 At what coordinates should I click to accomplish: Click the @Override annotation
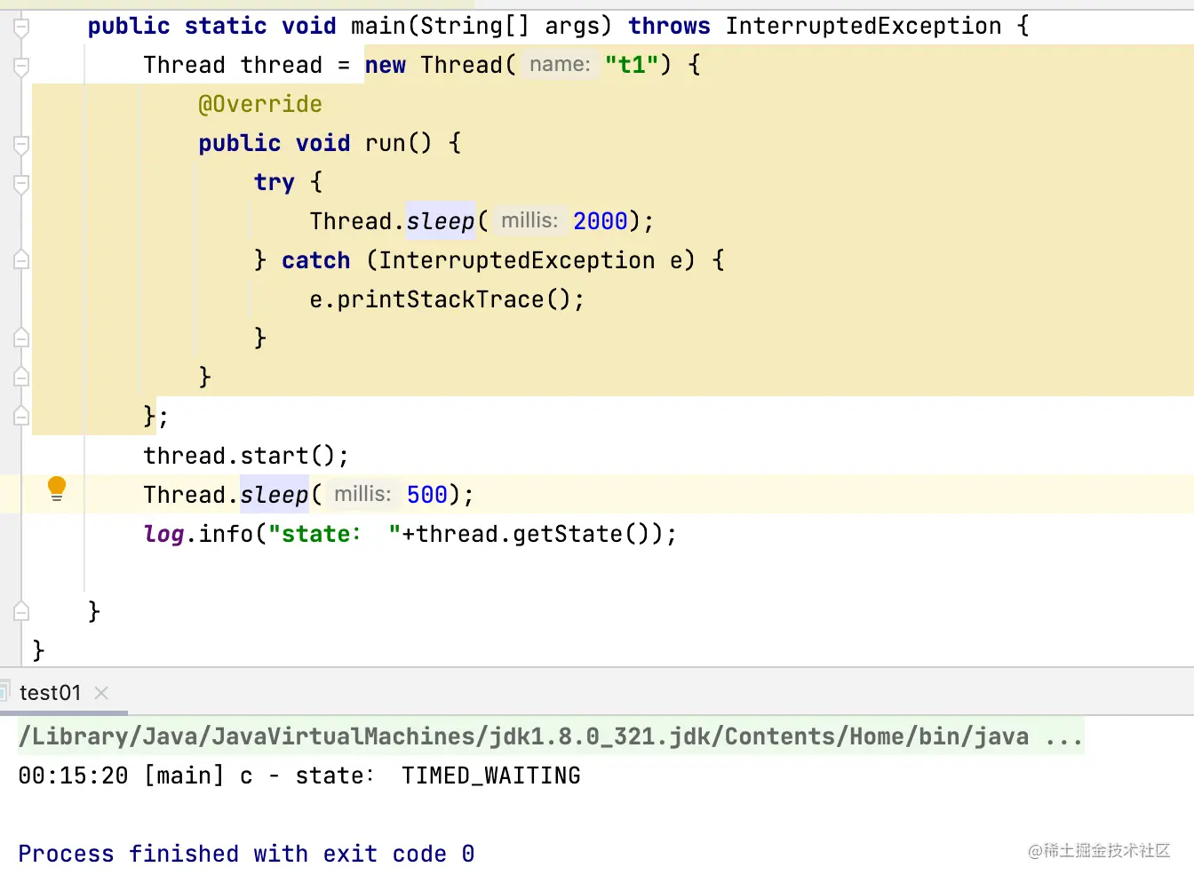point(260,105)
